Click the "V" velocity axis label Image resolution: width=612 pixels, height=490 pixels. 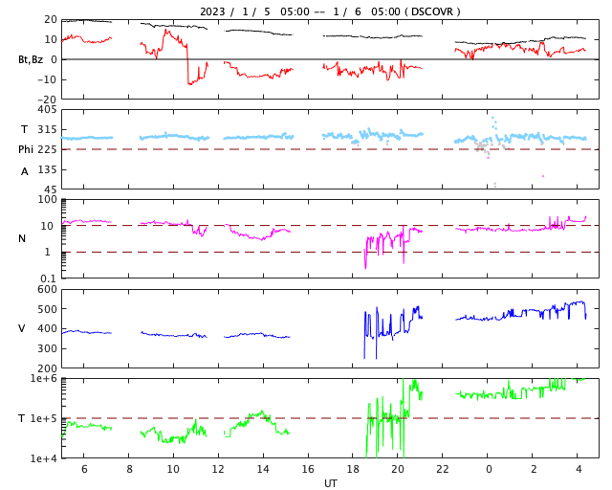tap(22, 328)
